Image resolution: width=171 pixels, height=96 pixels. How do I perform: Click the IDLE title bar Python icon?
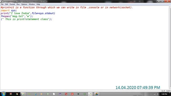[x=1, y=1]
